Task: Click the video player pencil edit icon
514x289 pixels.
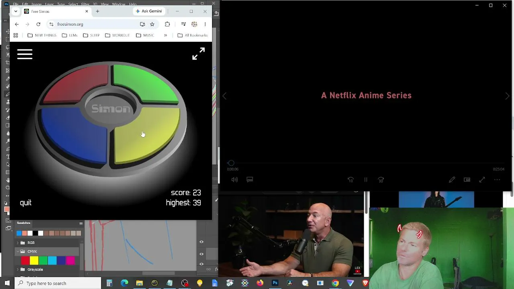Action: [x=452, y=179]
